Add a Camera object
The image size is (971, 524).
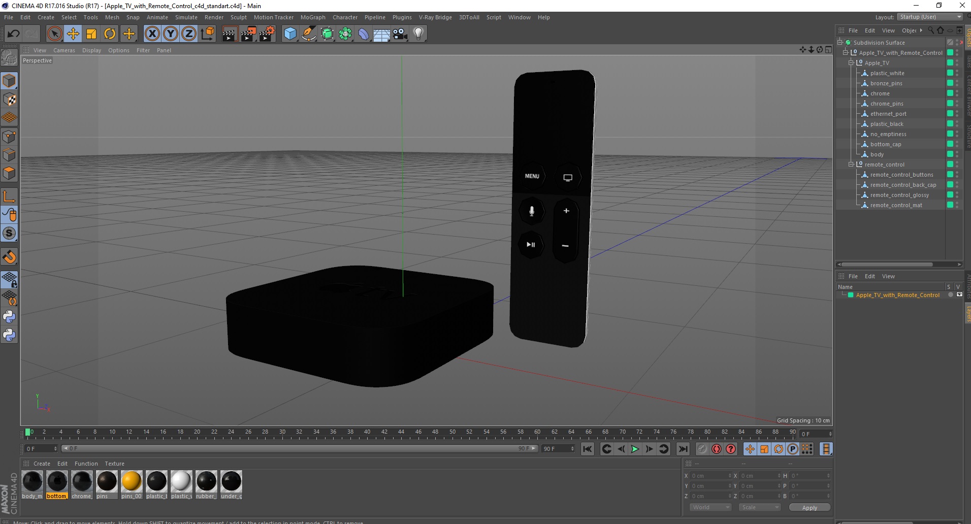(x=400, y=34)
